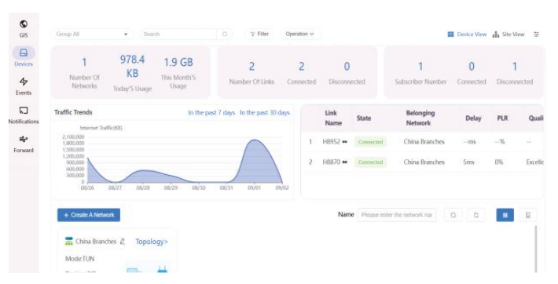
Task: Click the Traffic Trends title
Action: coord(73,112)
